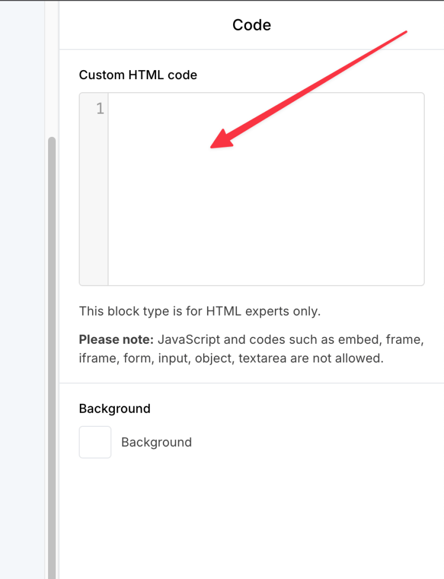Click the Code panel title

point(251,25)
